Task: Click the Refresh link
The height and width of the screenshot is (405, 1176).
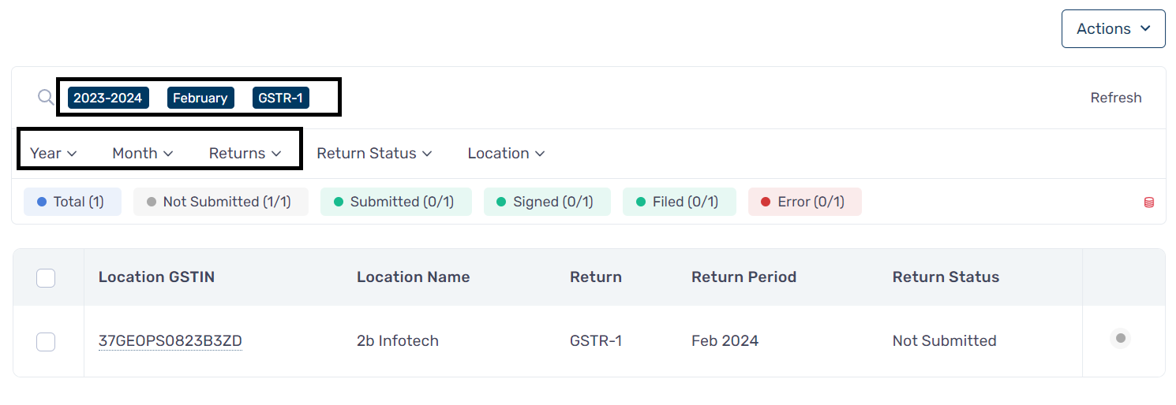Action: pyautogui.click(x=1116, y=98)
